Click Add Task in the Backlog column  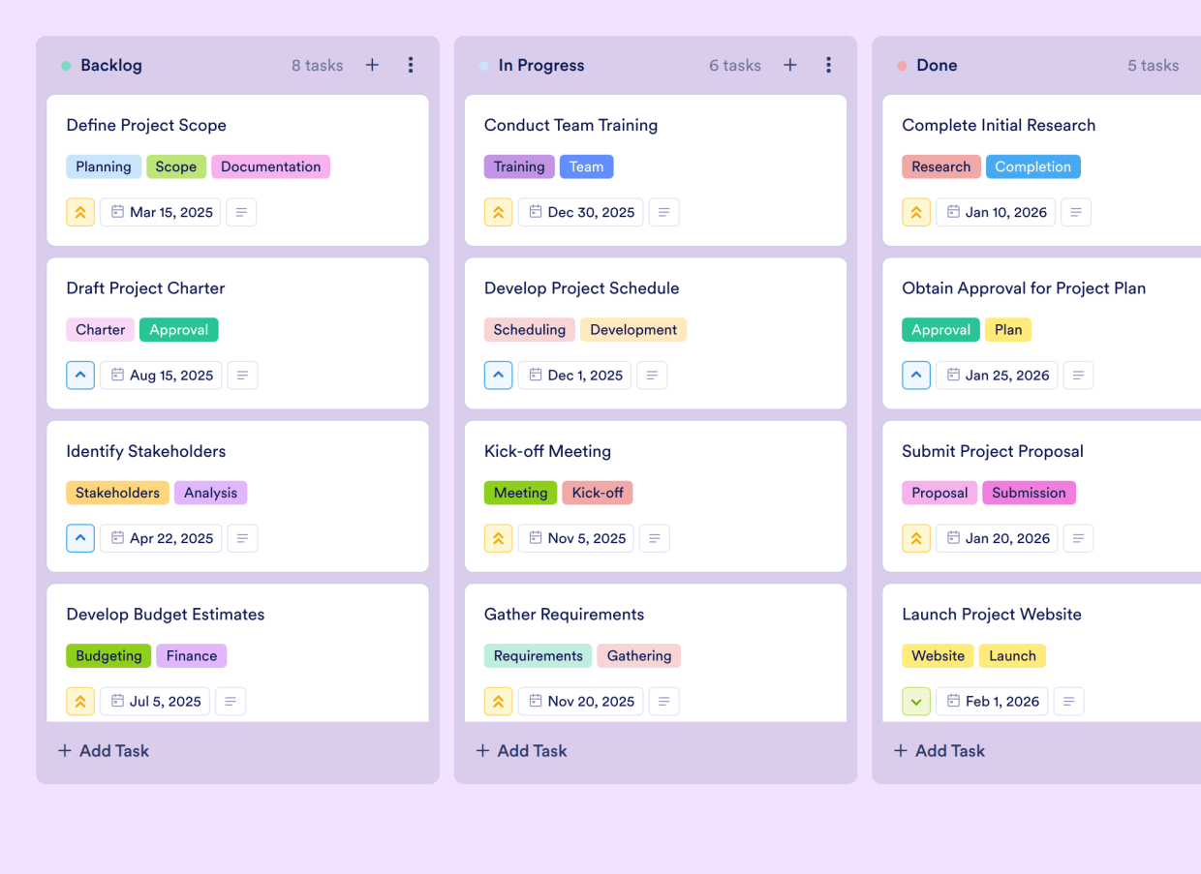[x=103, y=750]
